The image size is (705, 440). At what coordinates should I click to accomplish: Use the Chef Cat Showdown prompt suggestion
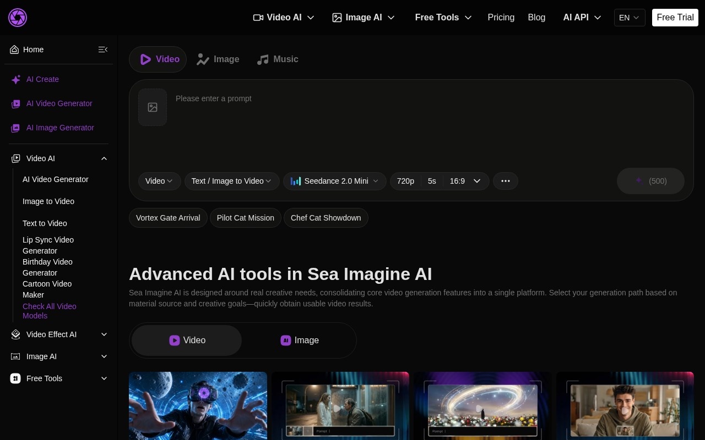[326, 218]
